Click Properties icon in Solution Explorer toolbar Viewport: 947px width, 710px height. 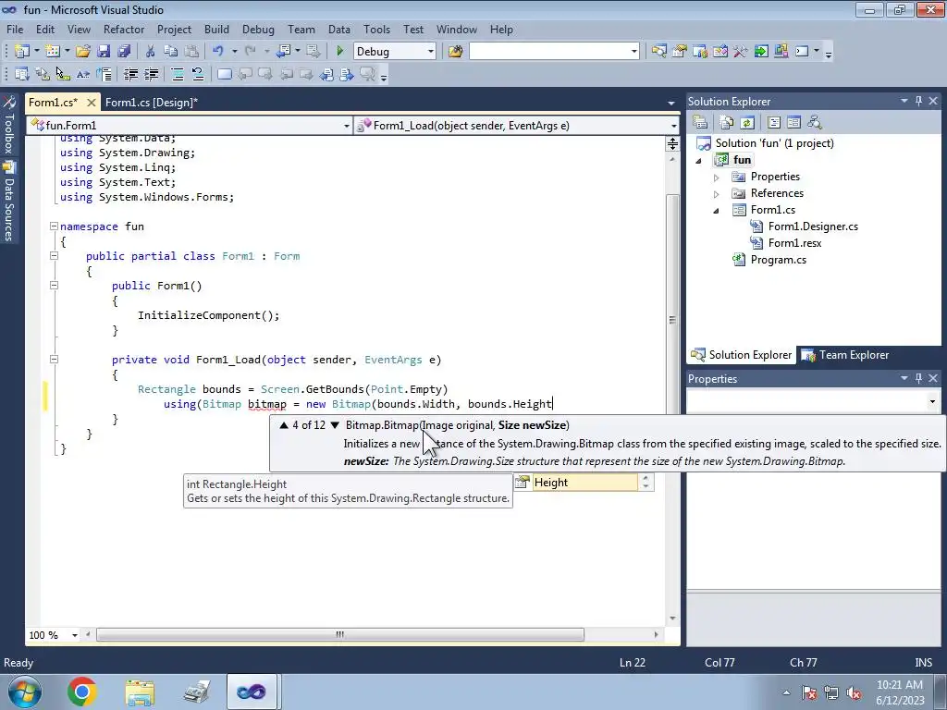[700, 123]
